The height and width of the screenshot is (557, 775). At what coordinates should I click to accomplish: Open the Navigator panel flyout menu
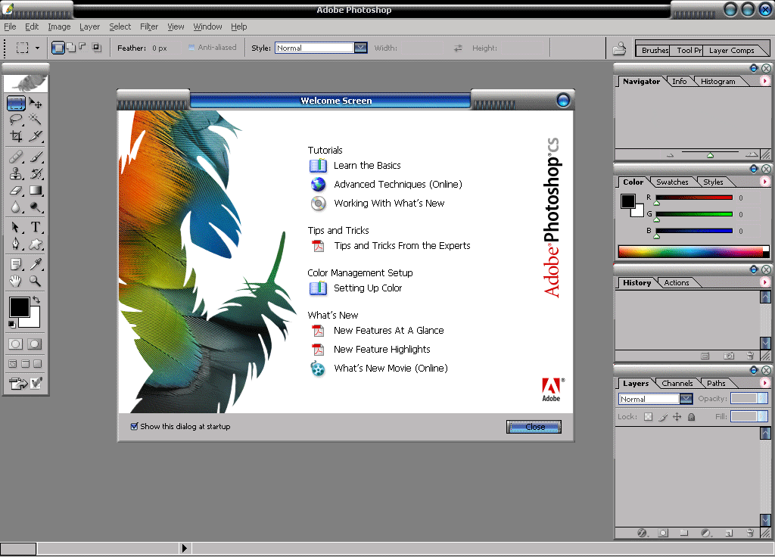pos(764,81)
